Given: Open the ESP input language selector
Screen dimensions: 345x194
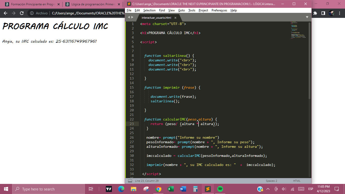Looking at the screenshot, I should 311,189.
